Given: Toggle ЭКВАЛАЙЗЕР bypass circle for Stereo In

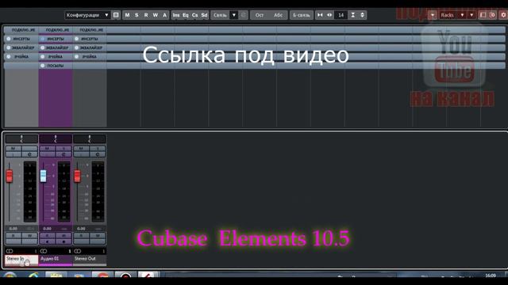Looking at the screenshot, I should point(9,47).
